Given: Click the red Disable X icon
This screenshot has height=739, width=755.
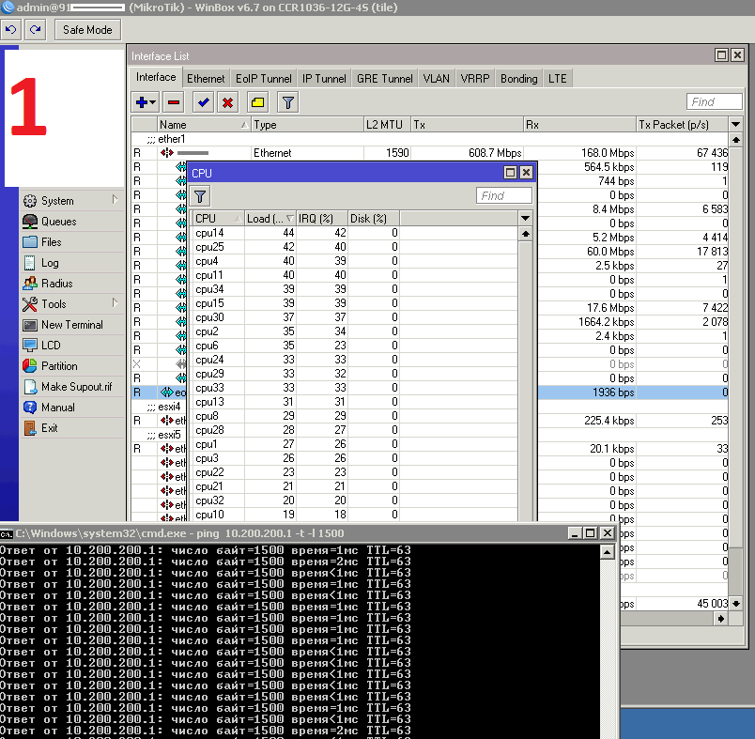Looking at the screenshot, I should coord(227,102).
